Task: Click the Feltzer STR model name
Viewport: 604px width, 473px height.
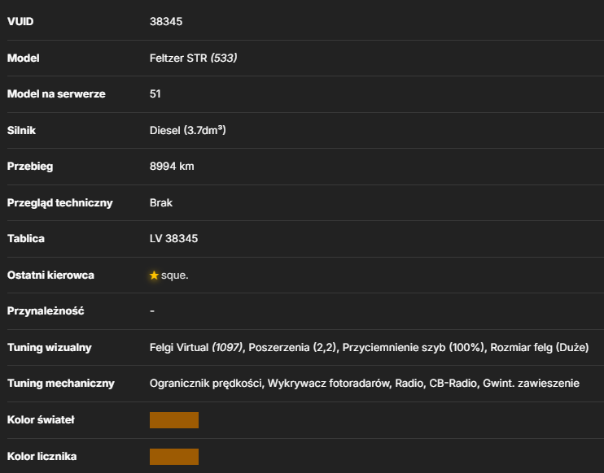Action: (178, 58)
